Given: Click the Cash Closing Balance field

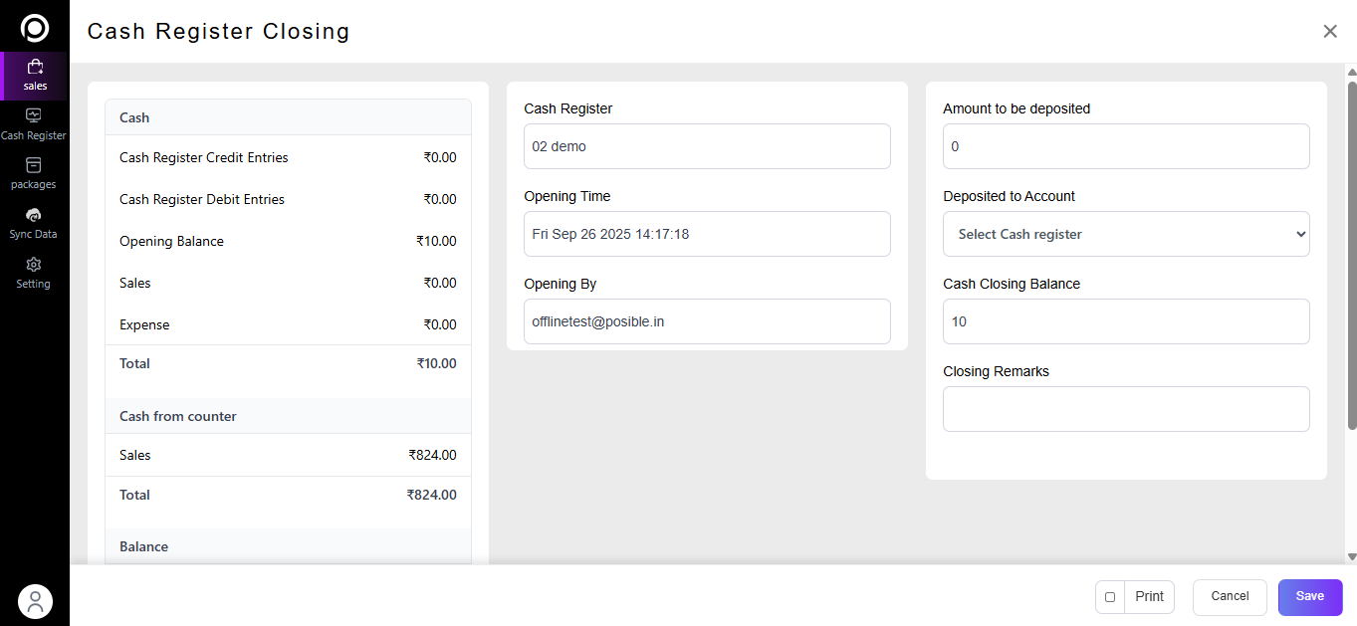Looking at the screenshot, I should [x=1126, y=321].
